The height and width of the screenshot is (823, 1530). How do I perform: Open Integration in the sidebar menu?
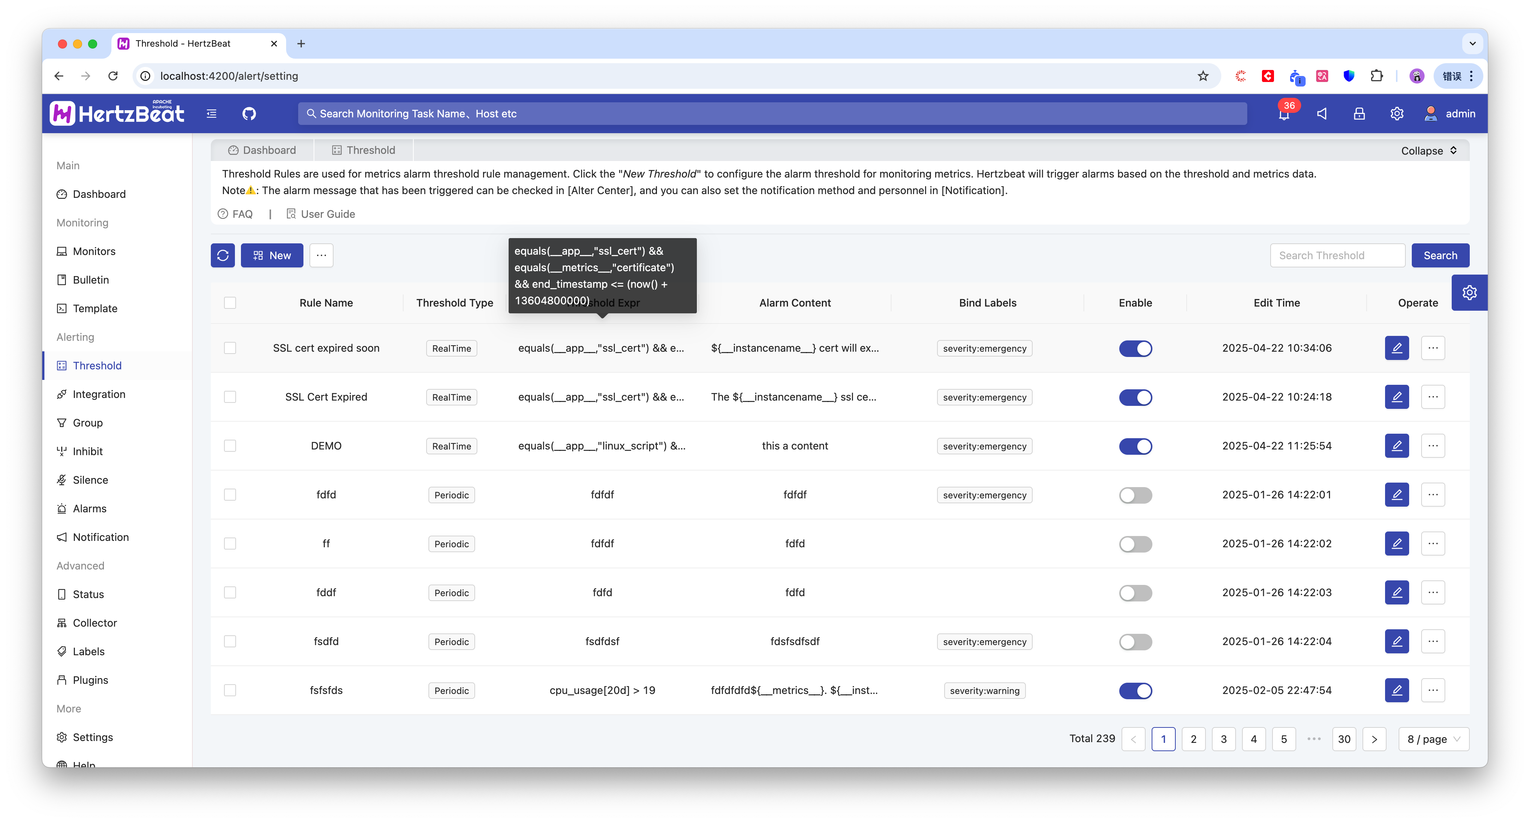[x=99, y=394]
